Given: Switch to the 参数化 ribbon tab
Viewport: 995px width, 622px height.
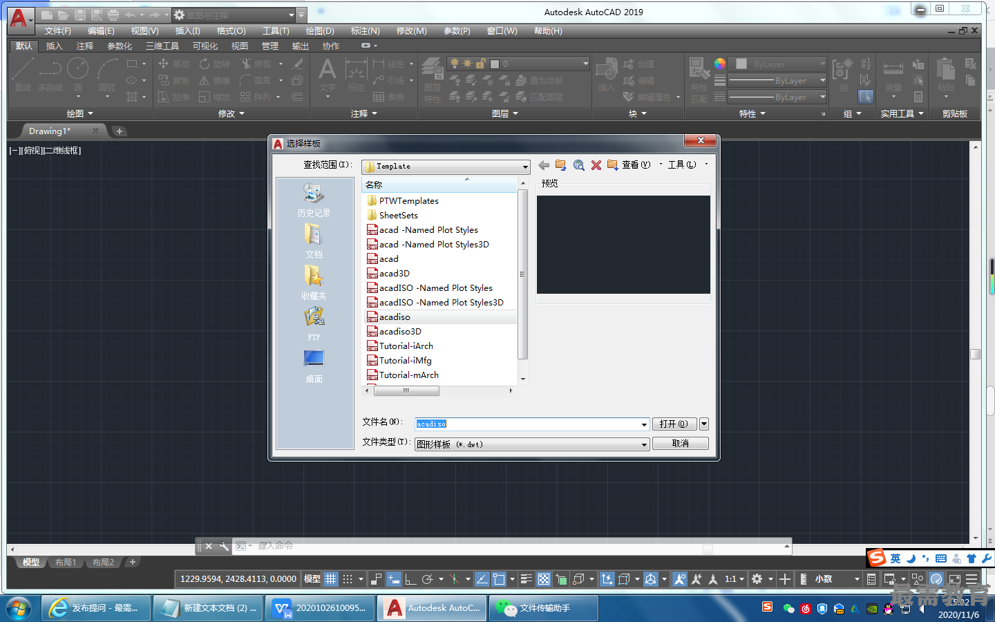Looking at the screenshot, I should 120,46.
